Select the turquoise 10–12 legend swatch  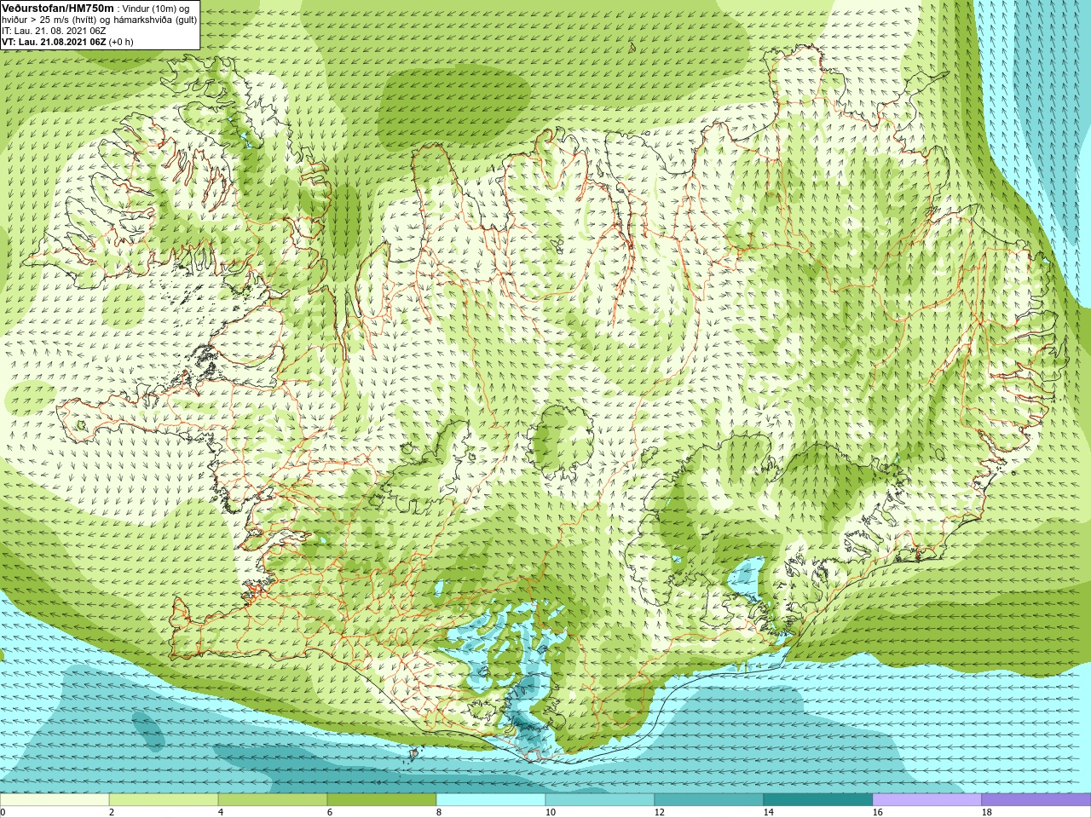(x=600, y=800)
